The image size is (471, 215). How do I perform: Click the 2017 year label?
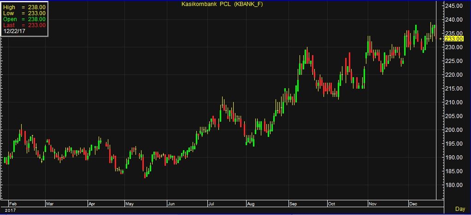click(10, 210)
